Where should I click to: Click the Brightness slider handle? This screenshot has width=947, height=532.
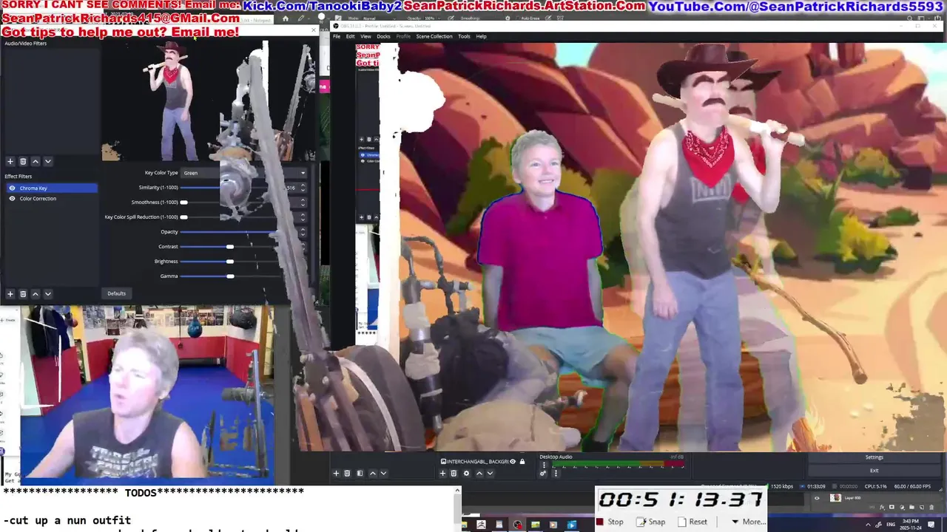(x=230, y=262)
